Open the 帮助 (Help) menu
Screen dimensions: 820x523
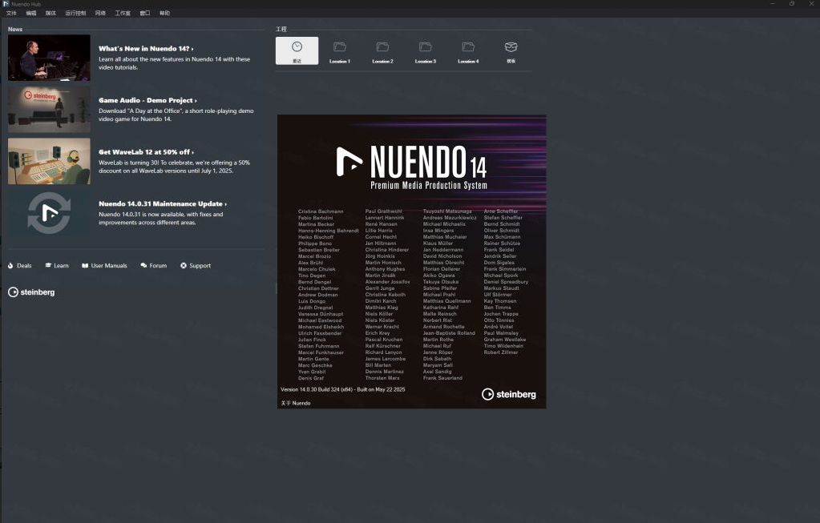[164, 14]
